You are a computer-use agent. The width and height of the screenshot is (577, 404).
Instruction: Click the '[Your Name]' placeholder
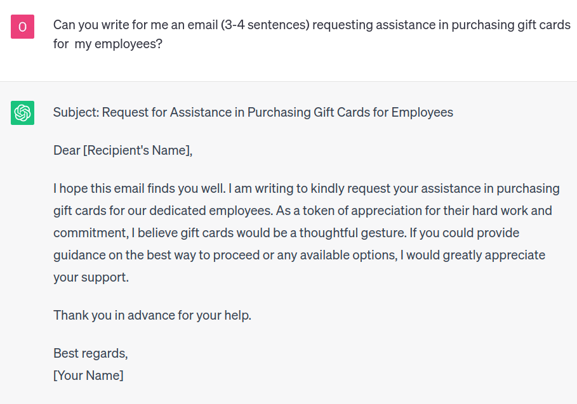88,375
